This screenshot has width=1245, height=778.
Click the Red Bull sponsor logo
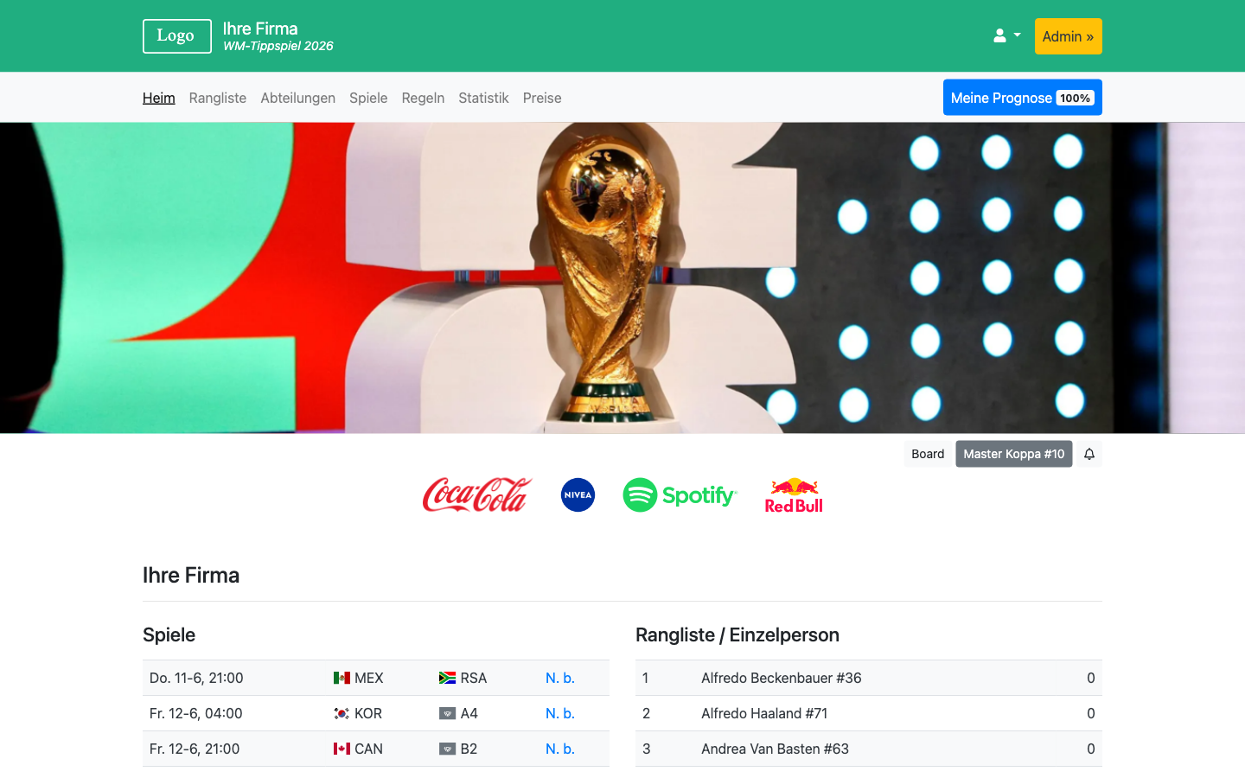[x=794, y=494]
